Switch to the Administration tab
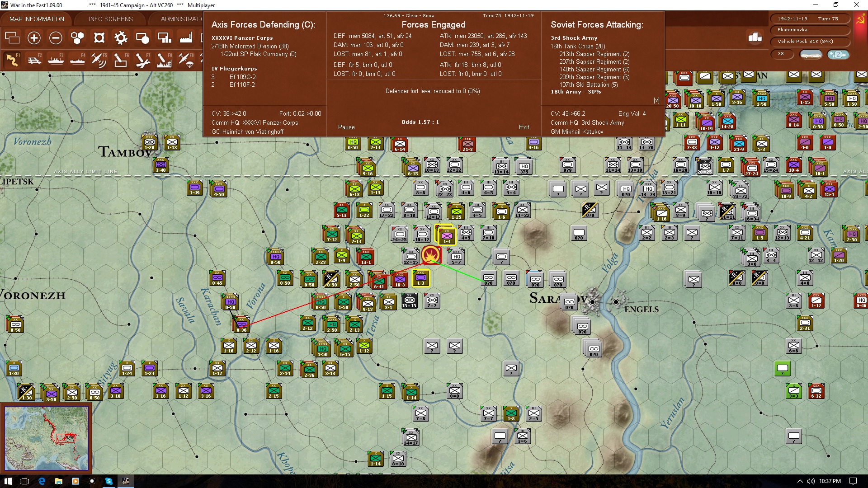This screenshot has width=868, height=488. pyautogui.click(x=182, y=19)
